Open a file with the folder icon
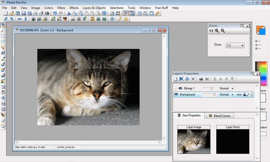This screenshot has height=162, width=270. (12, 13)
